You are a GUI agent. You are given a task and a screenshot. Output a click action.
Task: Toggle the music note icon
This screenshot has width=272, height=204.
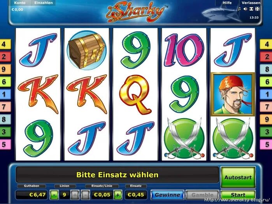tap(239, 9)
